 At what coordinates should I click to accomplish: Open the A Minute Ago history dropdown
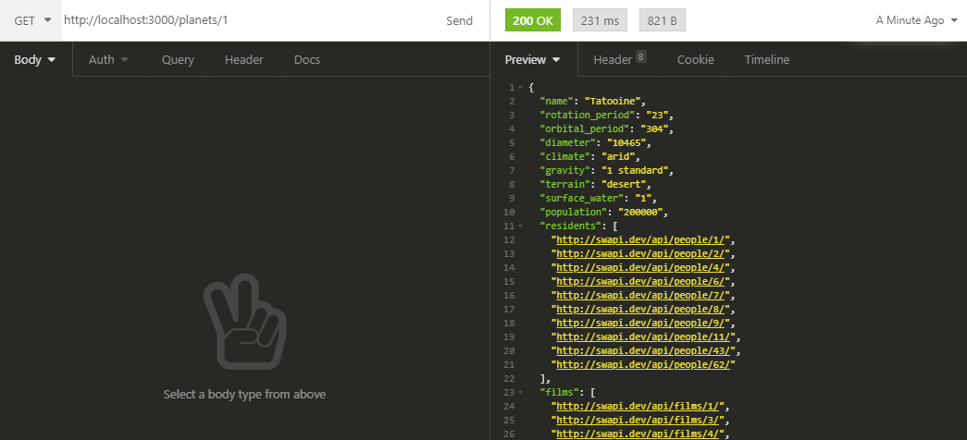(916, 20)
